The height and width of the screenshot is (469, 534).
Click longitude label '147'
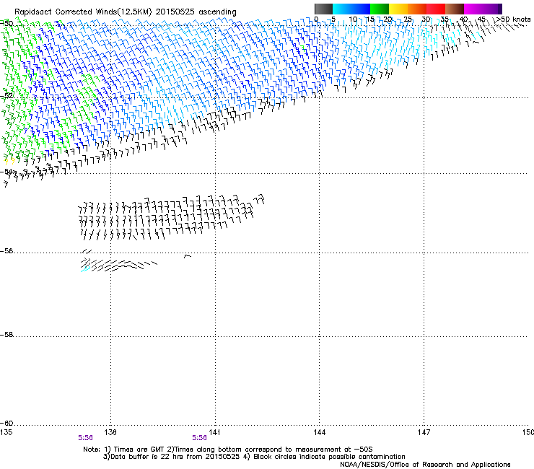tap(424, 432)
